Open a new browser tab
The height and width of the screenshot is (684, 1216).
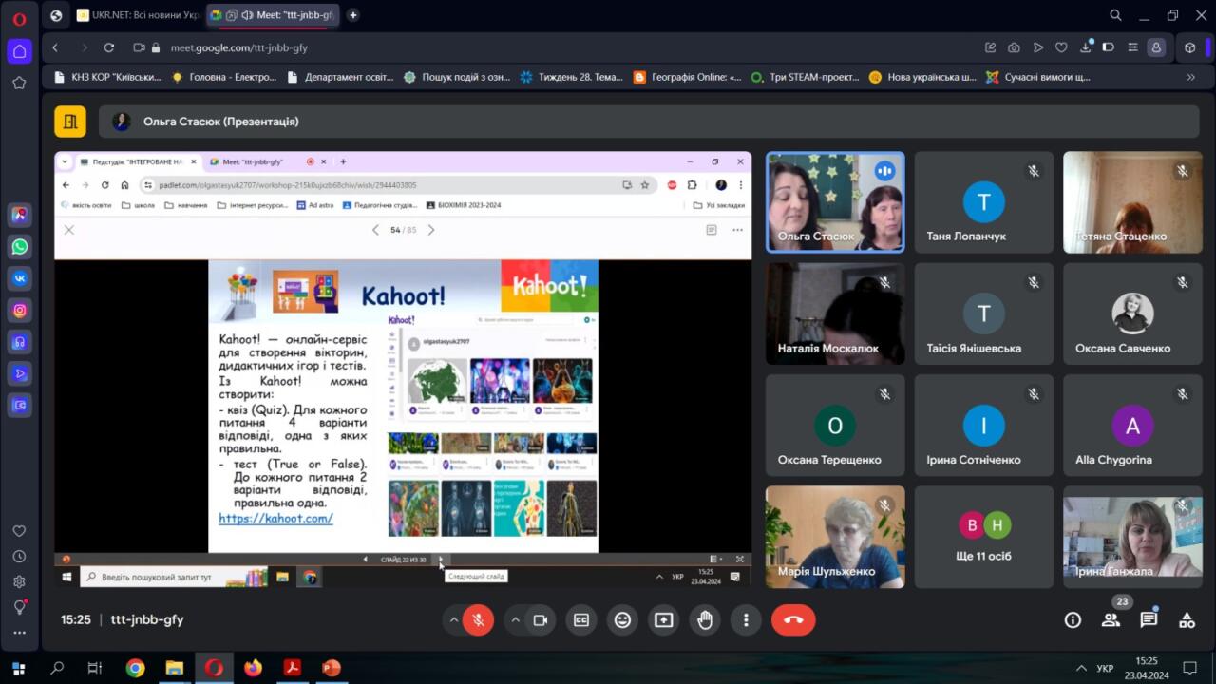(x=353, y=15)
